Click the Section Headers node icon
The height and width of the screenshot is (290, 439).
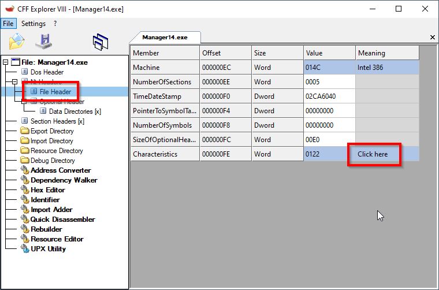(25, 121)
